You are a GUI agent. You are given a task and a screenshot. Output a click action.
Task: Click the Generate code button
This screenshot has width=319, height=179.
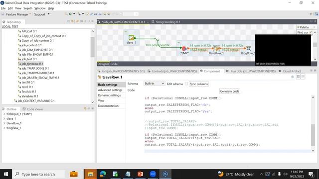pyautogui.click(x=229, y=91)
